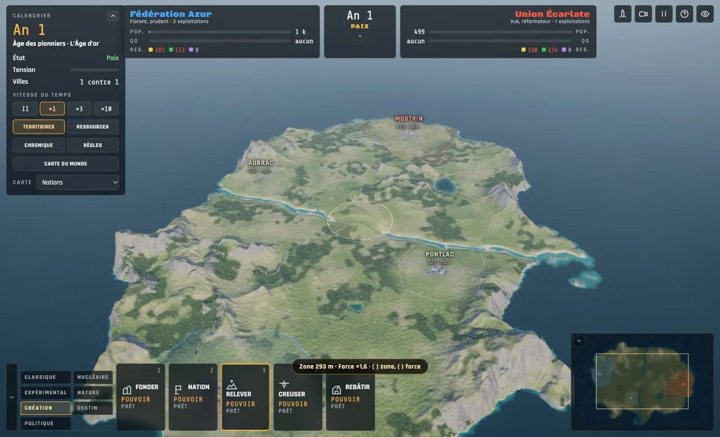
Task: Toggle interface visibility with eye icon
Action: 705,14
